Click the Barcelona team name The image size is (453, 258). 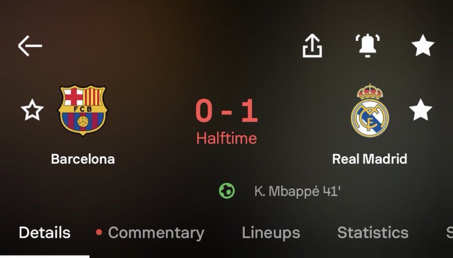pyautogui.click(x=83, y=159)
